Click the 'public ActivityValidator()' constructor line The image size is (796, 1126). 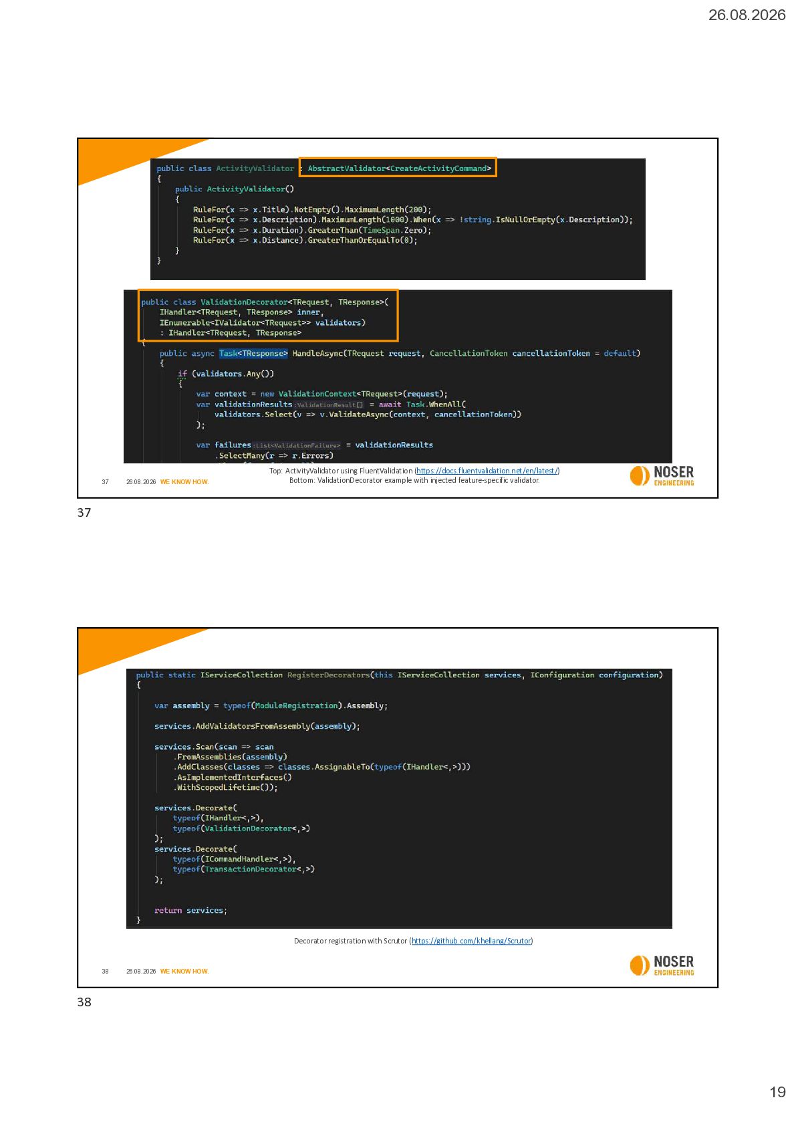click(235, 189)
